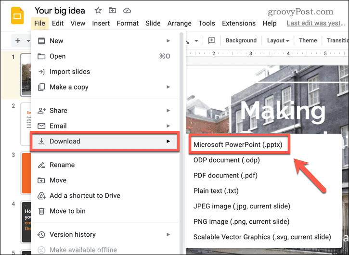Open the new slide layout dropdown arrow
The height and width of the screenshot is (255, 349).
point(28,41)
